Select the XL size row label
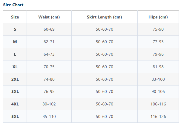 point(15,67)
